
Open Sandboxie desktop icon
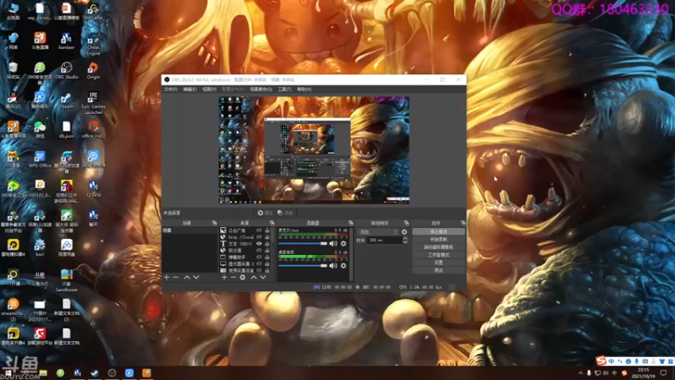(x=67, y=280)
